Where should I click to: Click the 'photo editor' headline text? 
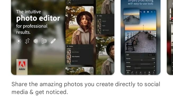pyautogui.click(x=38, y=18)
